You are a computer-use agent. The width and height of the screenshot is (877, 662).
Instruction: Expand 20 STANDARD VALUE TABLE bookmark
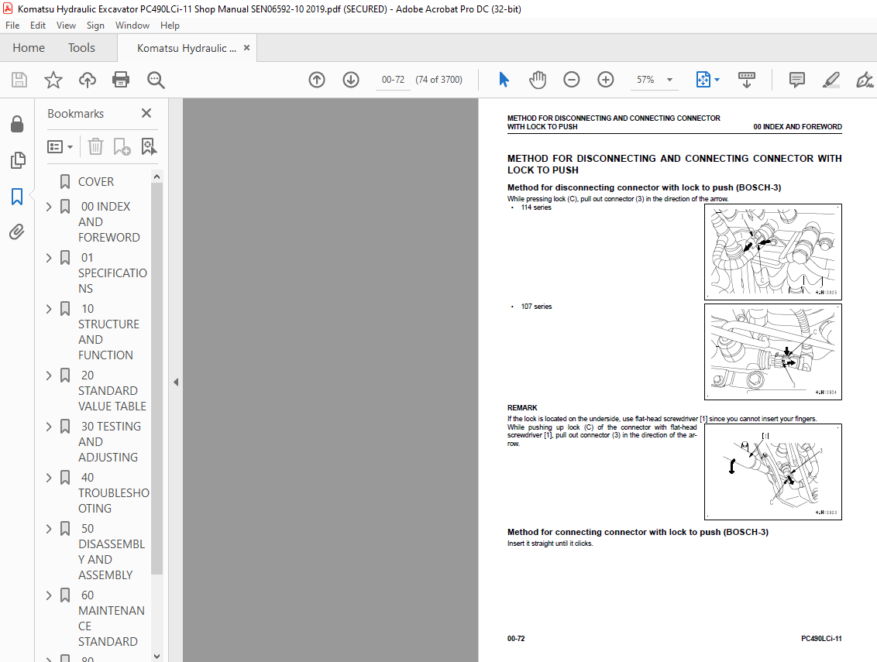50,376
